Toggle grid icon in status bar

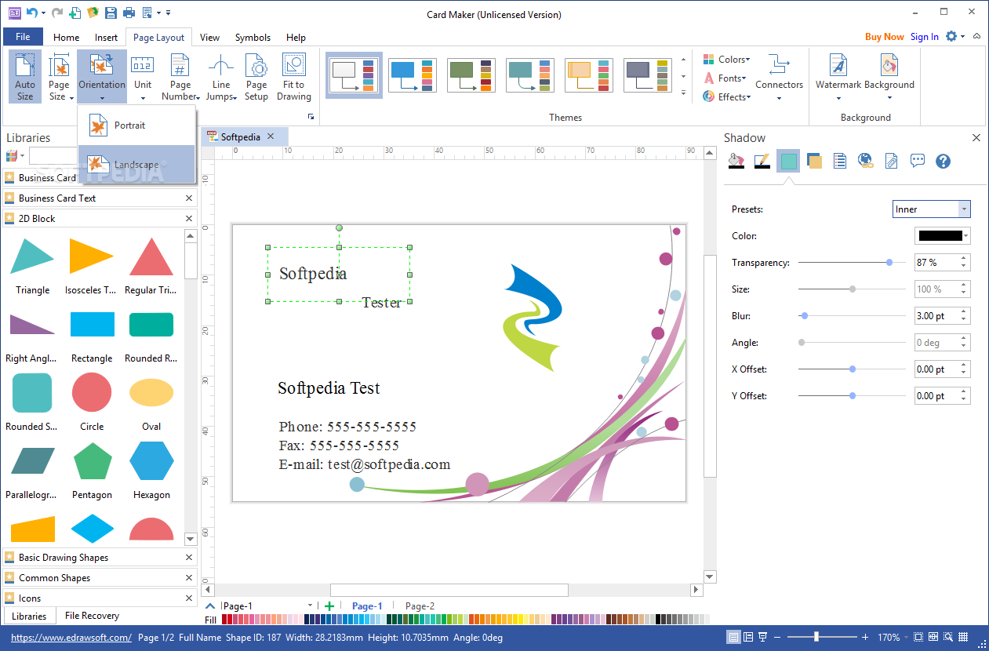[x=965, y=637]
